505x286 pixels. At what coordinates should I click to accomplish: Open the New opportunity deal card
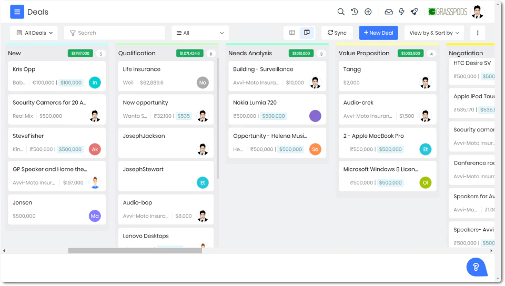[166, 109]
